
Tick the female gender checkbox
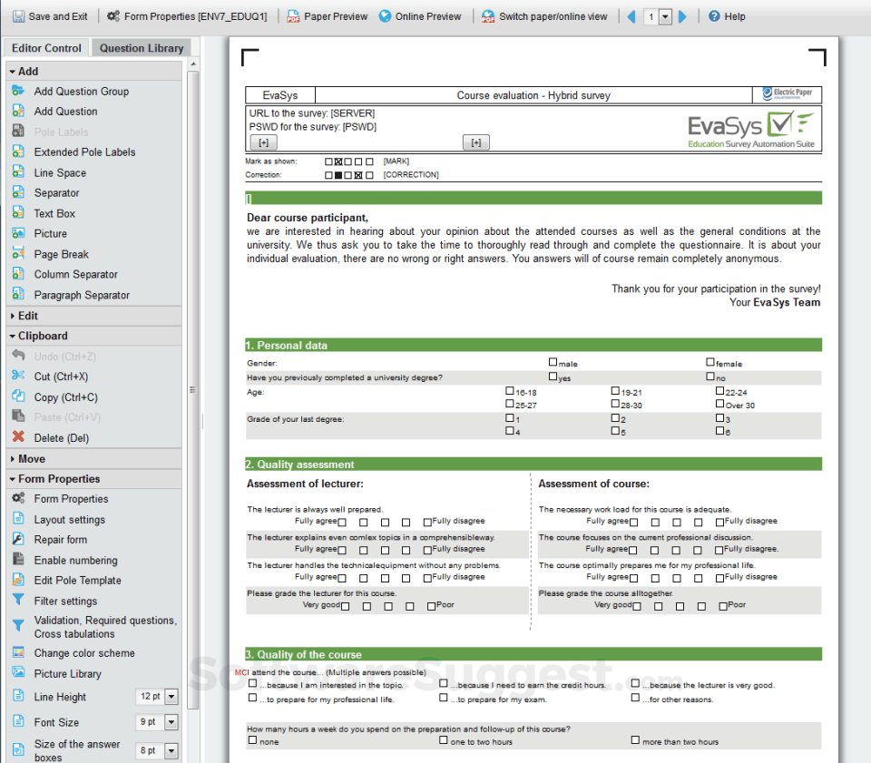click(x=710, y=362)
